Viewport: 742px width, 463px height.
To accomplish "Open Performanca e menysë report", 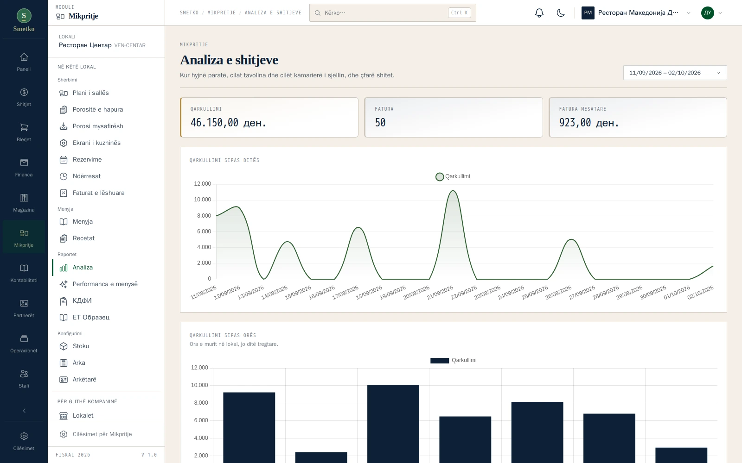I will pos(106,284).
